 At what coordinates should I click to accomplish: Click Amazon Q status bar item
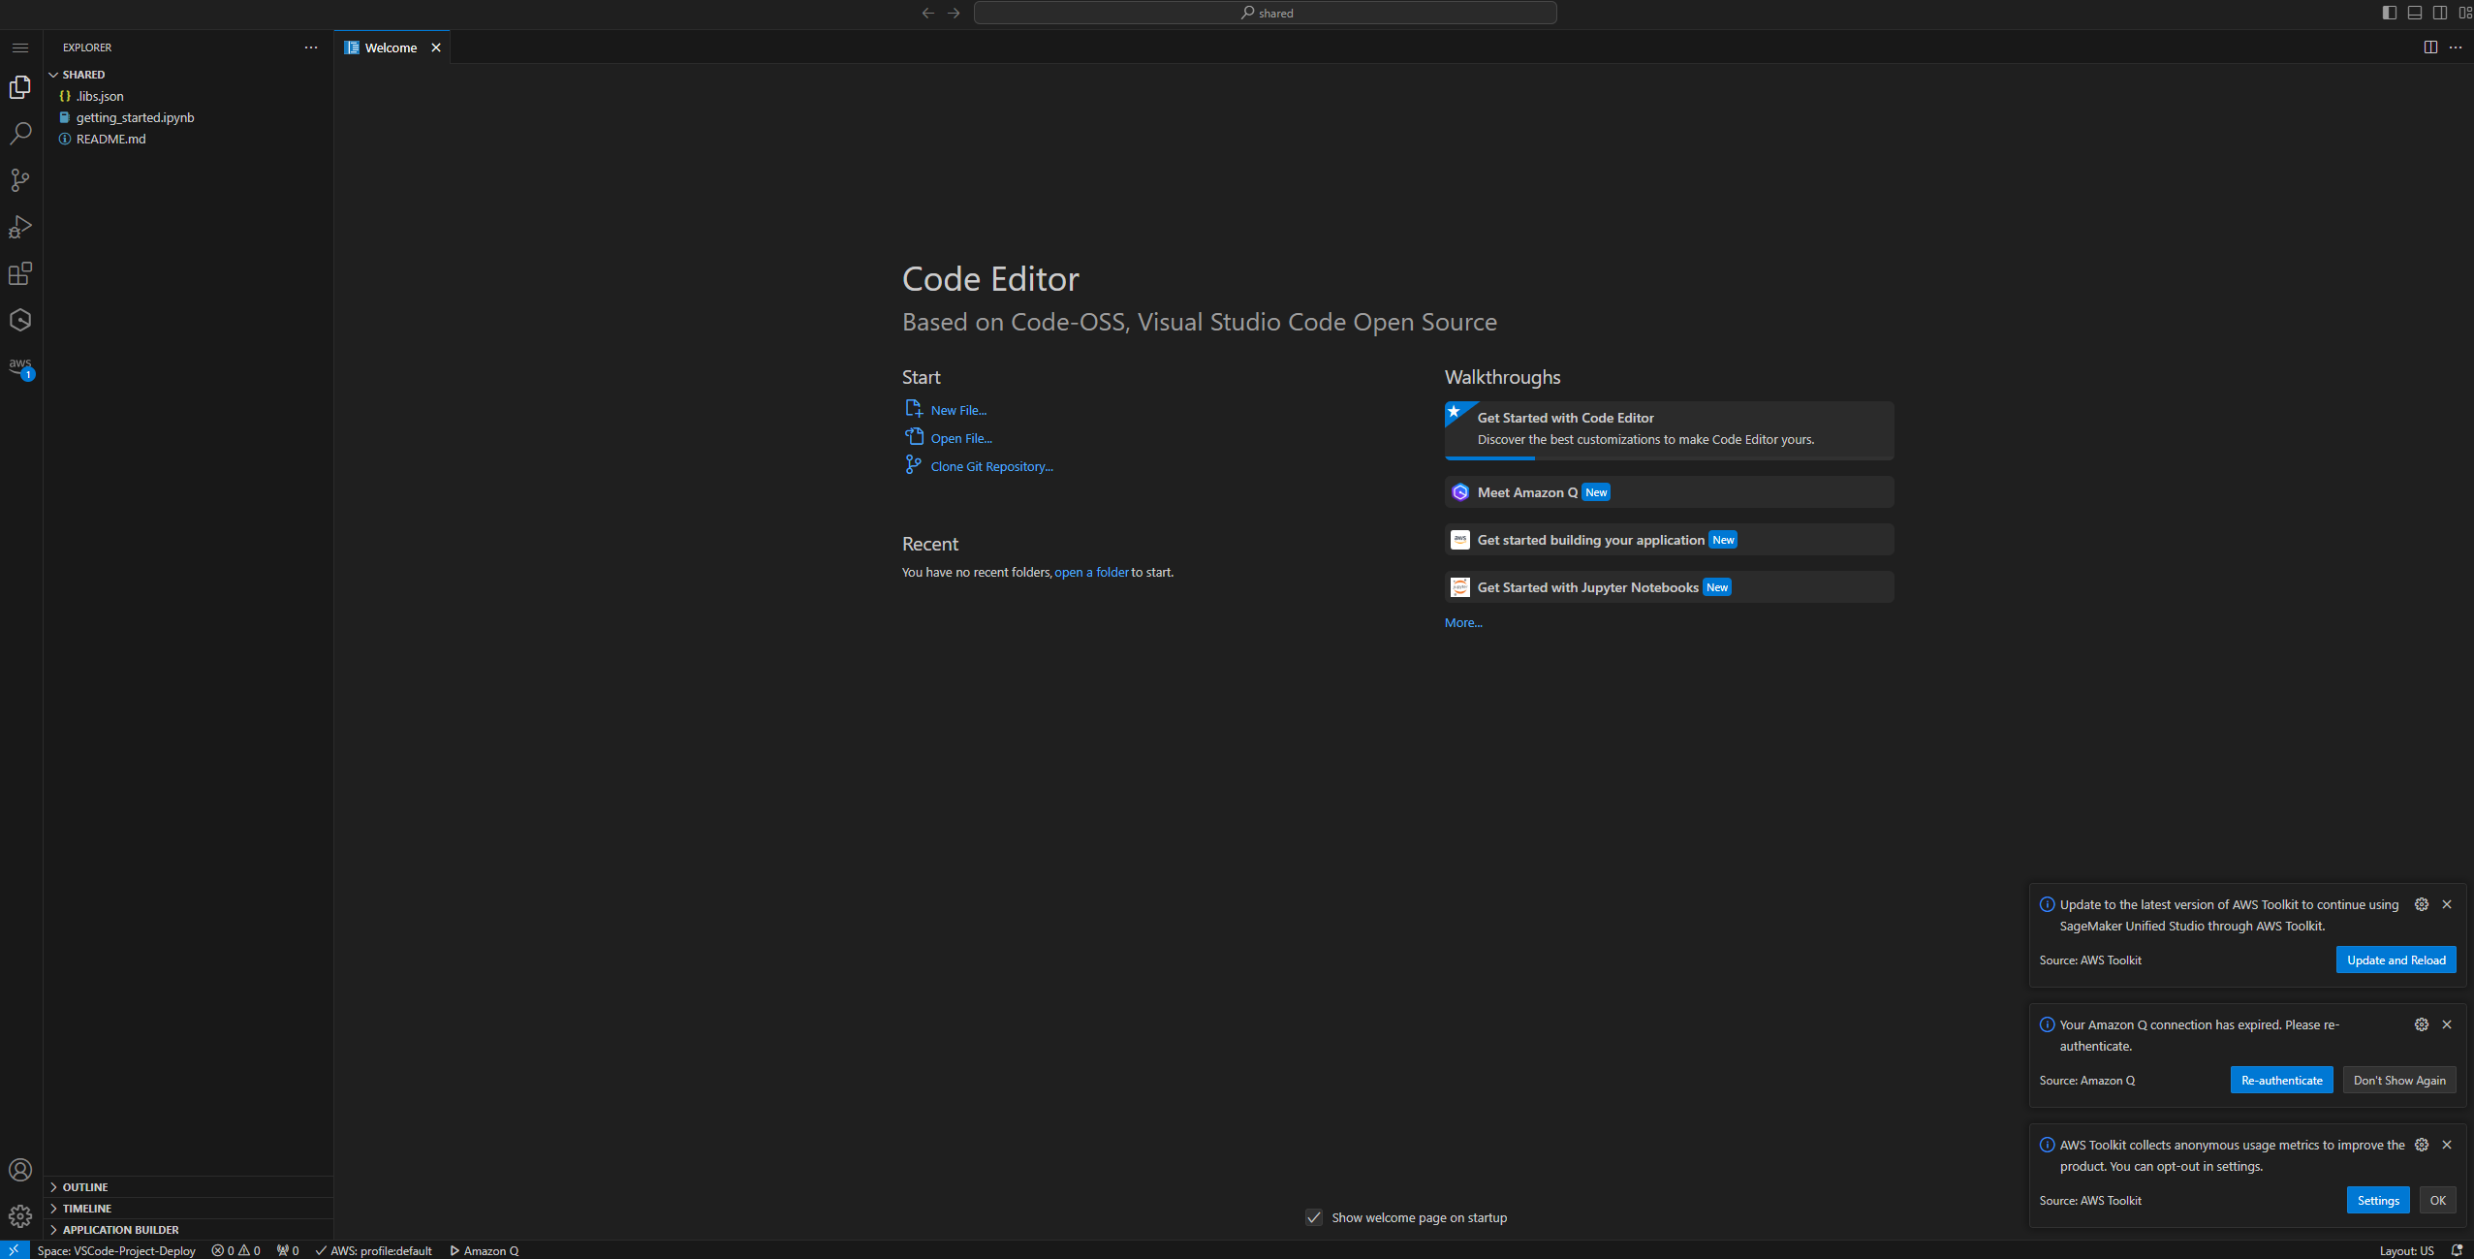(484, 1250)
